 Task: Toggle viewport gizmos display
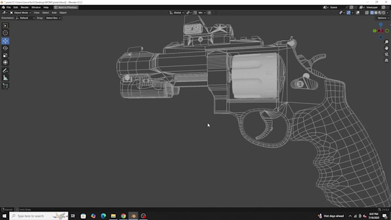(x=348, y=13)
